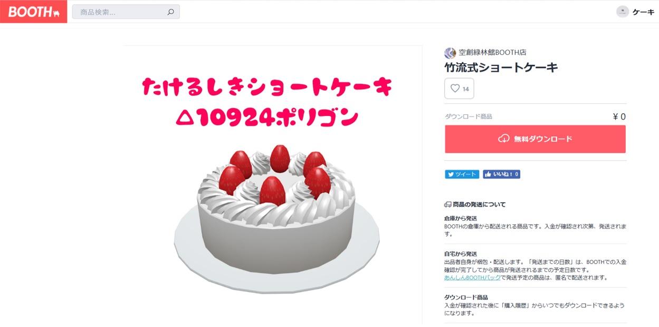The width and height of the screenshot is (659, 327).
Task: Click the heart icon to like the item
Action: [455, 88]
